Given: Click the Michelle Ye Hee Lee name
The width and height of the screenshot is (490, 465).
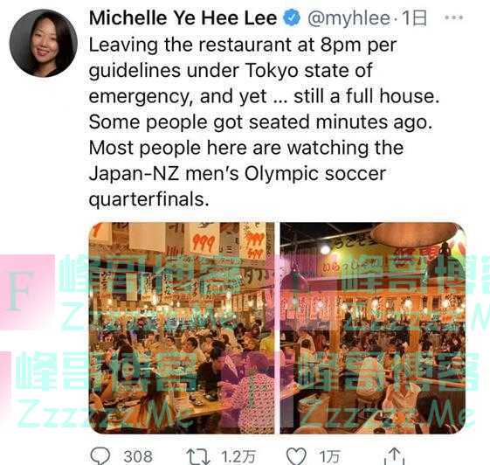Looking at the screenshot, I should click(183, 17).
